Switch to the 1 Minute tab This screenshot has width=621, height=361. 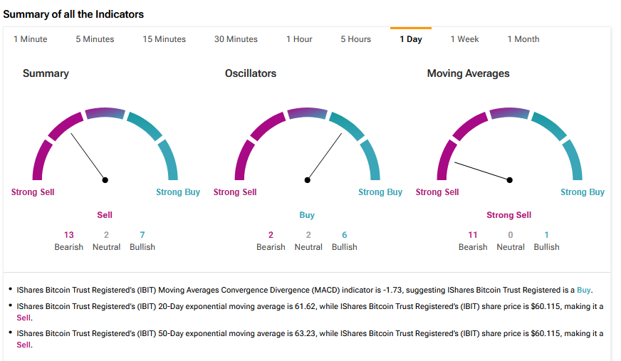(x=30, y=39)
